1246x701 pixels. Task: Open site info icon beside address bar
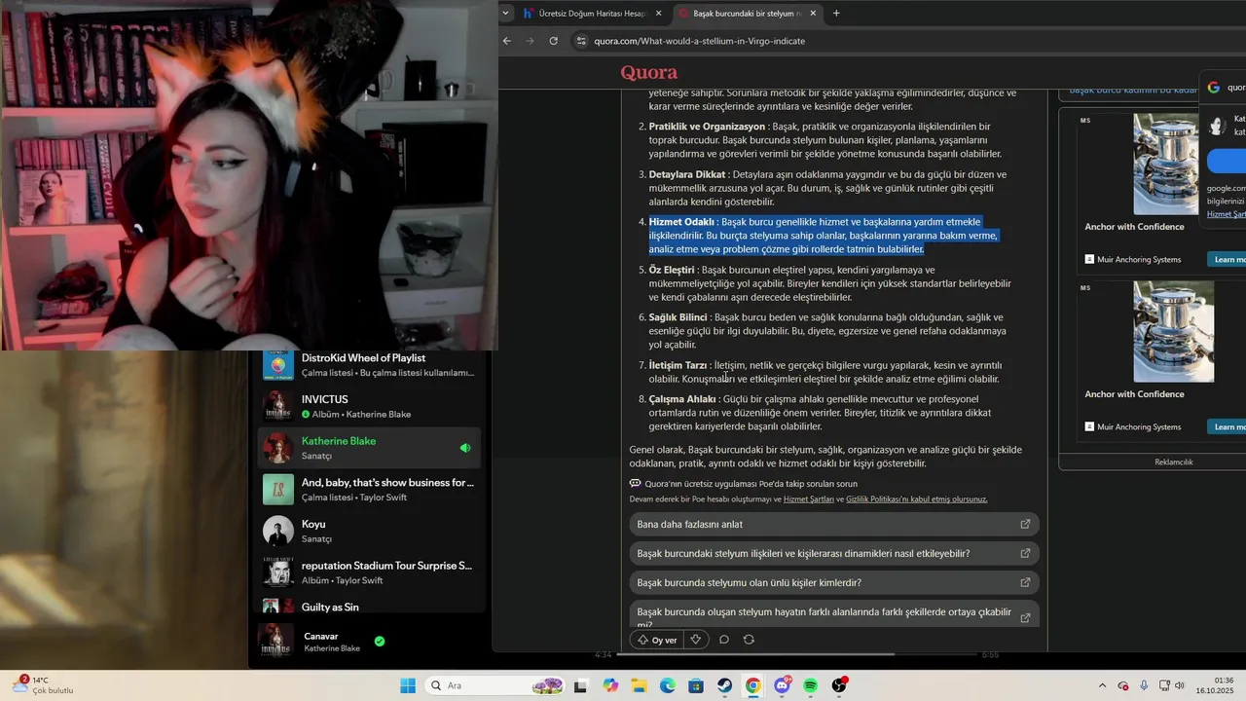[x=582, y=41]
